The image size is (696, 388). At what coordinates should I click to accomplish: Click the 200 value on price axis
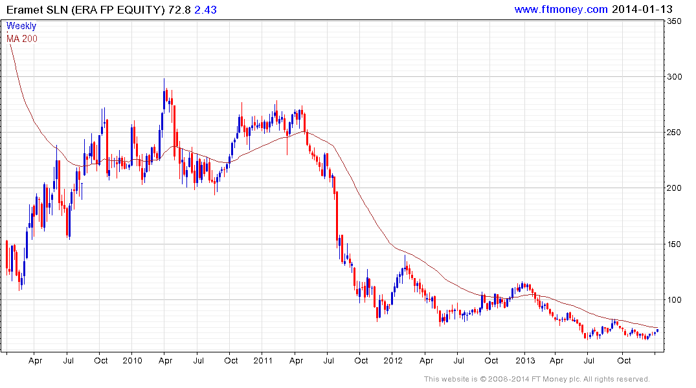[674, 188]
